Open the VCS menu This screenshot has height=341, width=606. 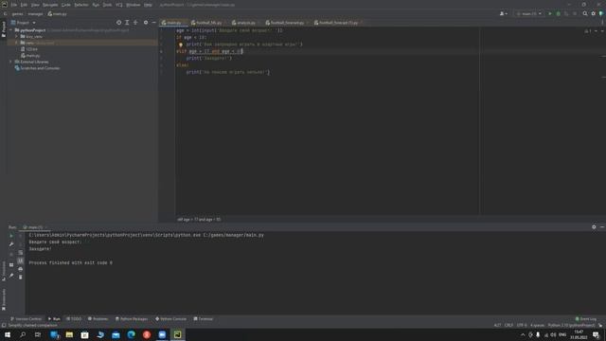119,5
